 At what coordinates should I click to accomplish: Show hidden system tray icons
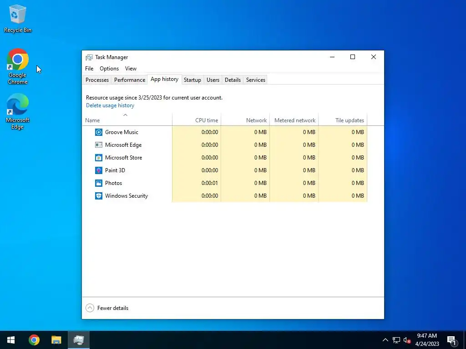(385, 340)
